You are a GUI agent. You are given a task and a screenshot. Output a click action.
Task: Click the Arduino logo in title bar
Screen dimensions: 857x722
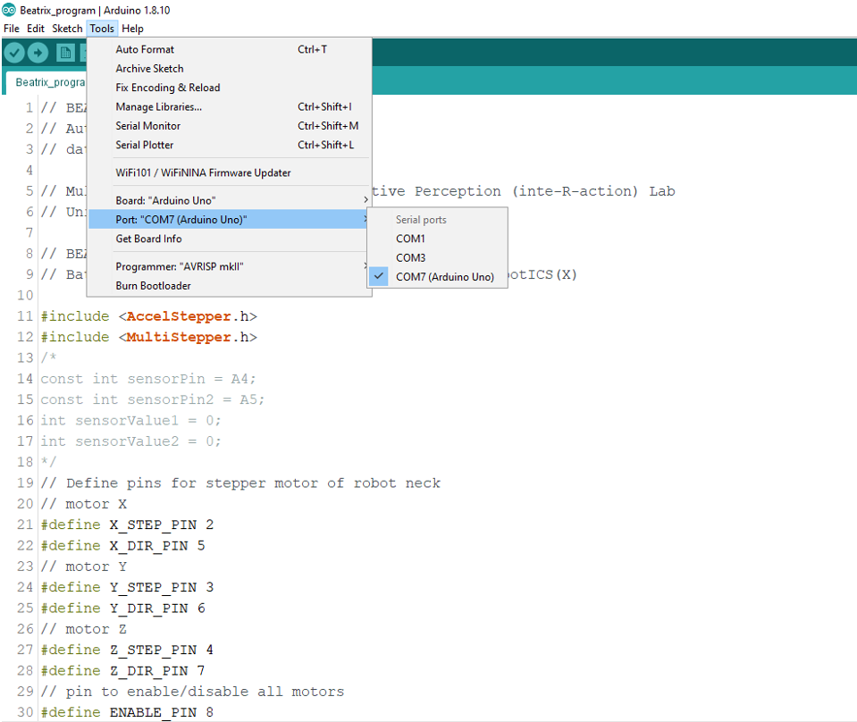click(9, 10)
